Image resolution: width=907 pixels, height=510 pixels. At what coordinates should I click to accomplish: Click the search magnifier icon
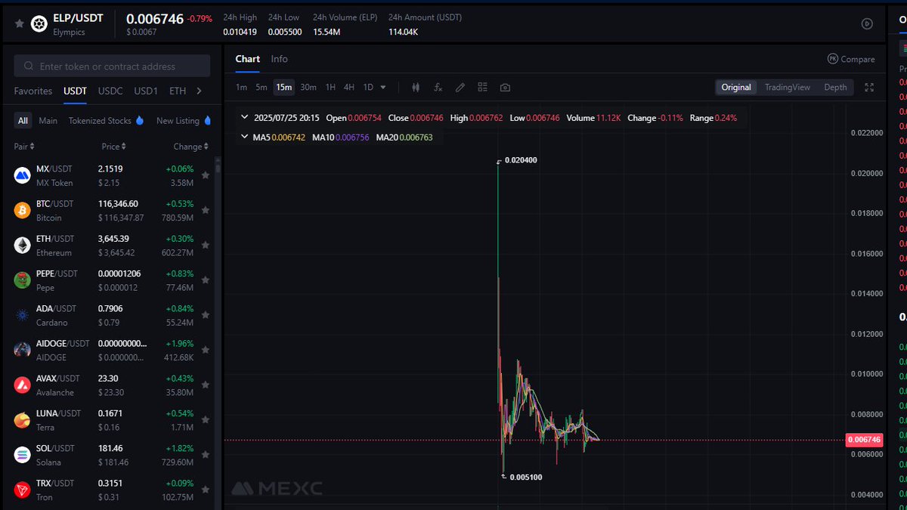29,66
